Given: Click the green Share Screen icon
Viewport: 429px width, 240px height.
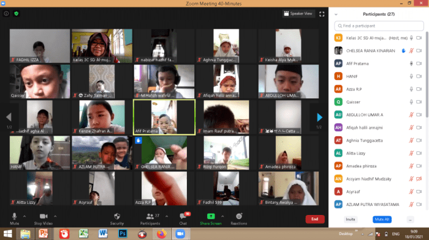Looking at the screenshot, I should click(211, 216).
